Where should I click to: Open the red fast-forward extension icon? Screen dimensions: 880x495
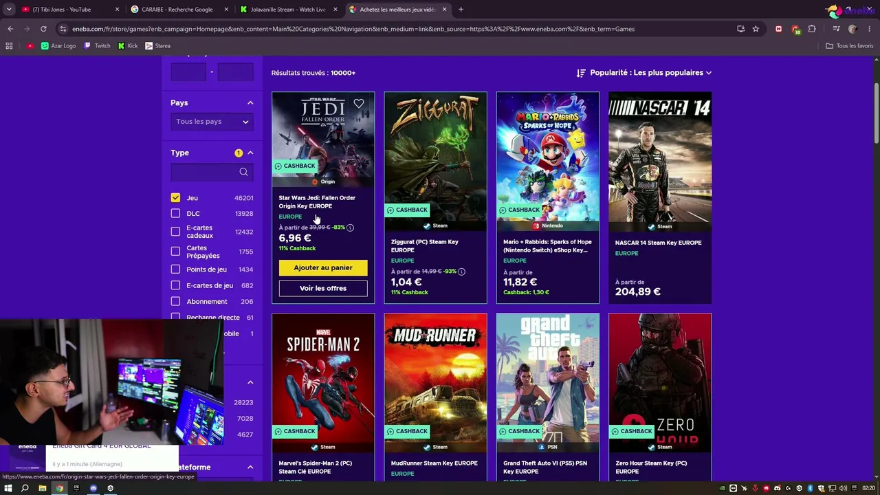[778, 29]
